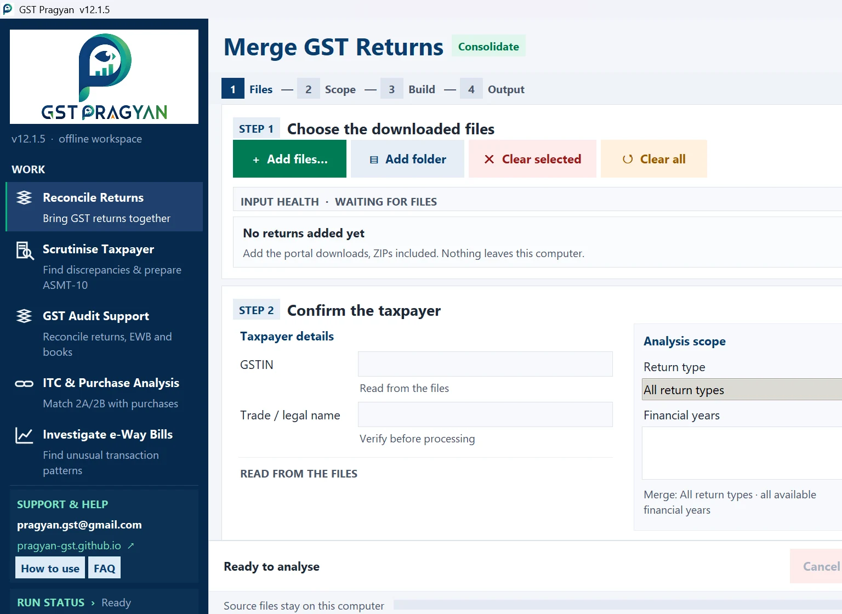The height and width of the screenshot is (614, 842).
Task: Click the Add folder button
Action: click(407, 159)
